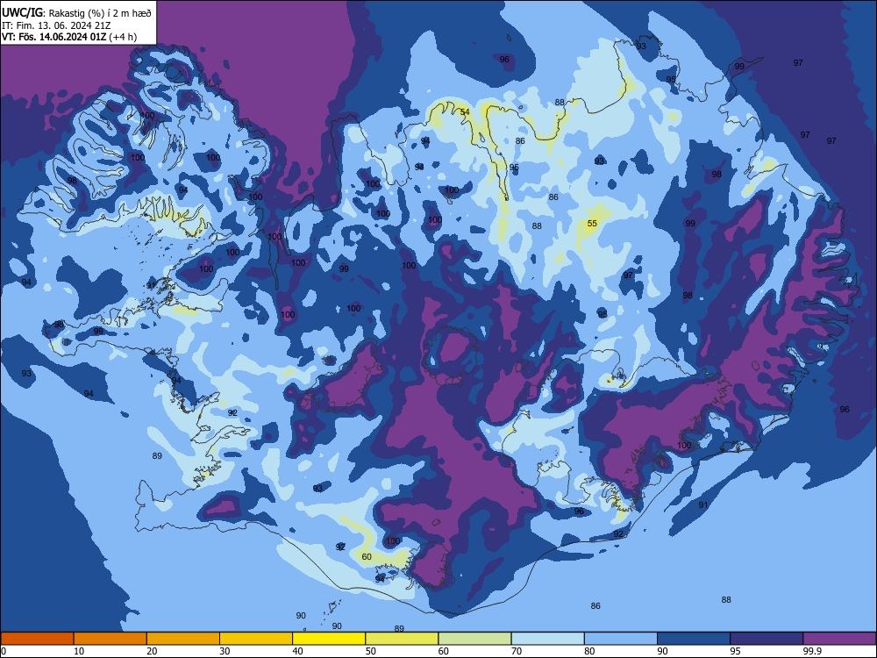877x658 pixels.
Task: Click the bright yellow 40–50 legend swatch
Action: point(329,639)
